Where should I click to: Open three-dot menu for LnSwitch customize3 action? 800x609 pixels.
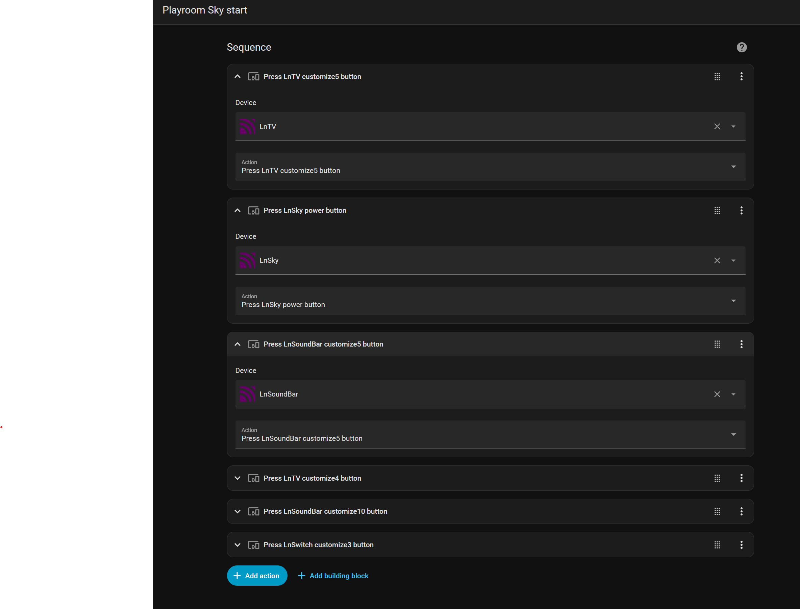741,545
